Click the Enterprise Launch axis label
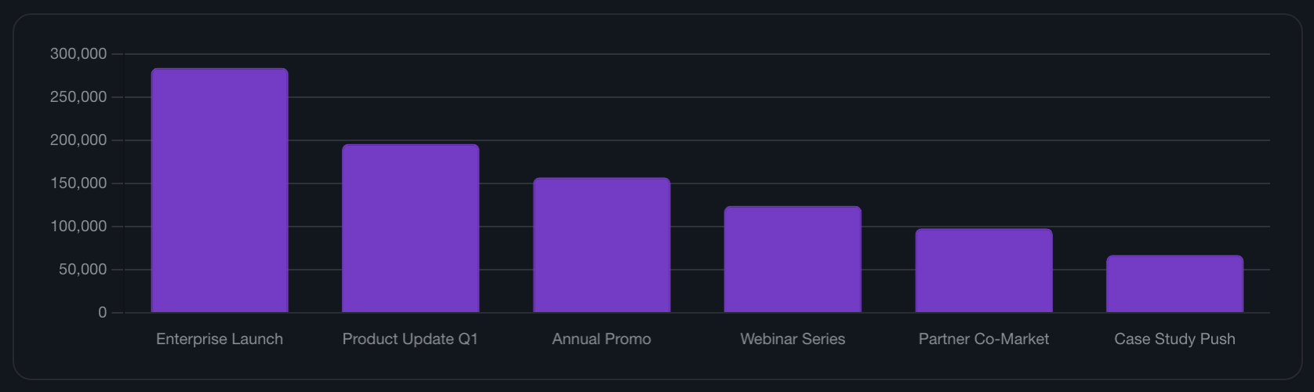Image resolution: width=1314 pixels, height=392 pixels. point(220,339)
